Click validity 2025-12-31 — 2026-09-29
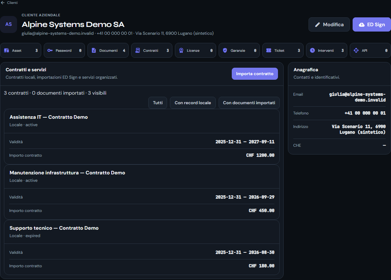The width and height of the screenshot is (391, 280). (x=245, y=197)
